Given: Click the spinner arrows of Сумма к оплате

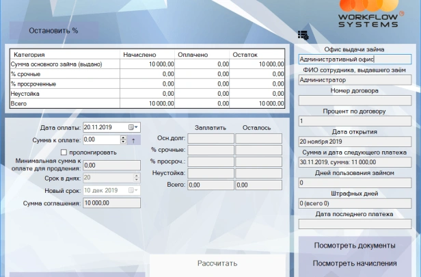Looking at the screenshot, I should tap(123, 140).
